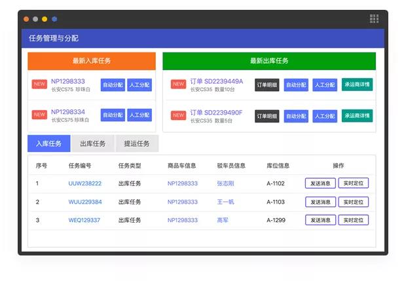Image resolution: width=406 pixels, height=281 pixels.
Task: Open the 提运任务 tab
Action: [137, 143]
